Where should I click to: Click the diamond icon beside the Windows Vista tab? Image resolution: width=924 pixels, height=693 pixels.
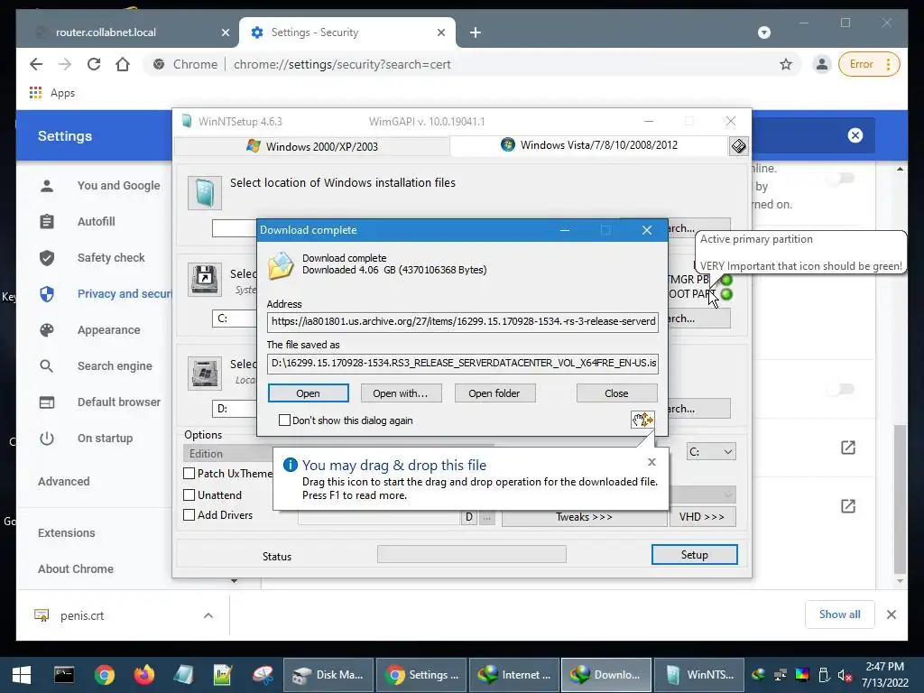(x=738, y=145)
